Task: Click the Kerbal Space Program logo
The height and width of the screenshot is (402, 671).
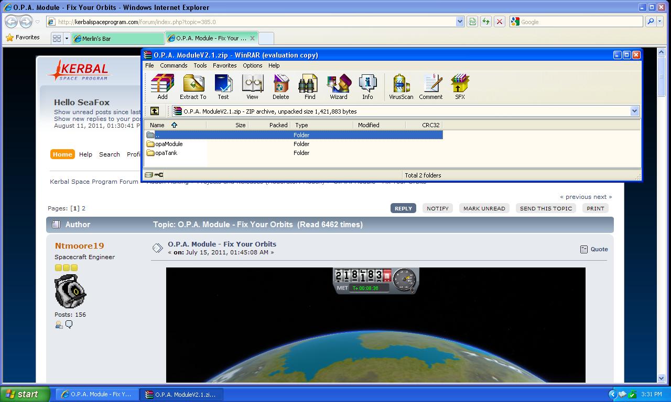Action: (79, 70)
